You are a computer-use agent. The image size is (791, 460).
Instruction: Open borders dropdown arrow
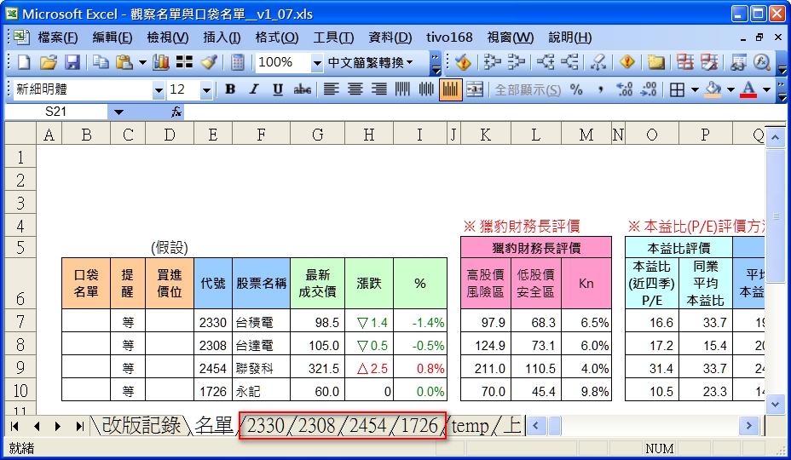695,89
